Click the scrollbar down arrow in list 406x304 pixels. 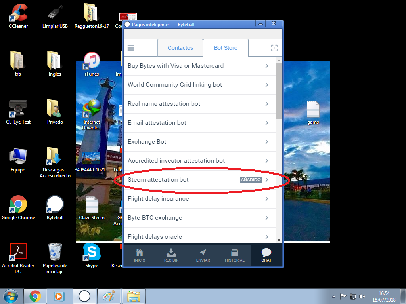click(x=279, y=240)
